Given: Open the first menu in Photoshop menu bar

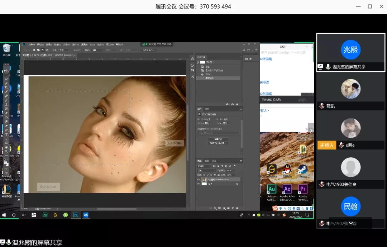Looking at the screenshot, I should (31, 44).
